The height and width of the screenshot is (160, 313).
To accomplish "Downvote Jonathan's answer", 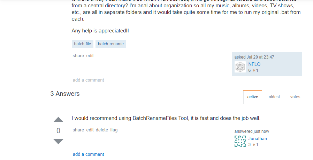I will click(58, 142).
